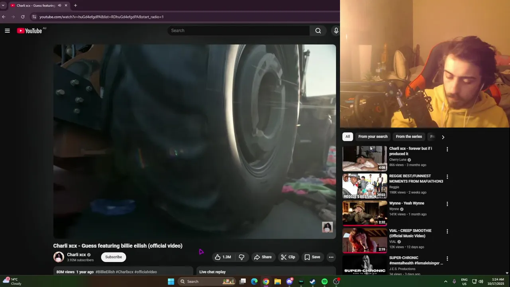The image size is (510, 287).
Task: Share the Charli xcx video
Action: pos(263,257)
